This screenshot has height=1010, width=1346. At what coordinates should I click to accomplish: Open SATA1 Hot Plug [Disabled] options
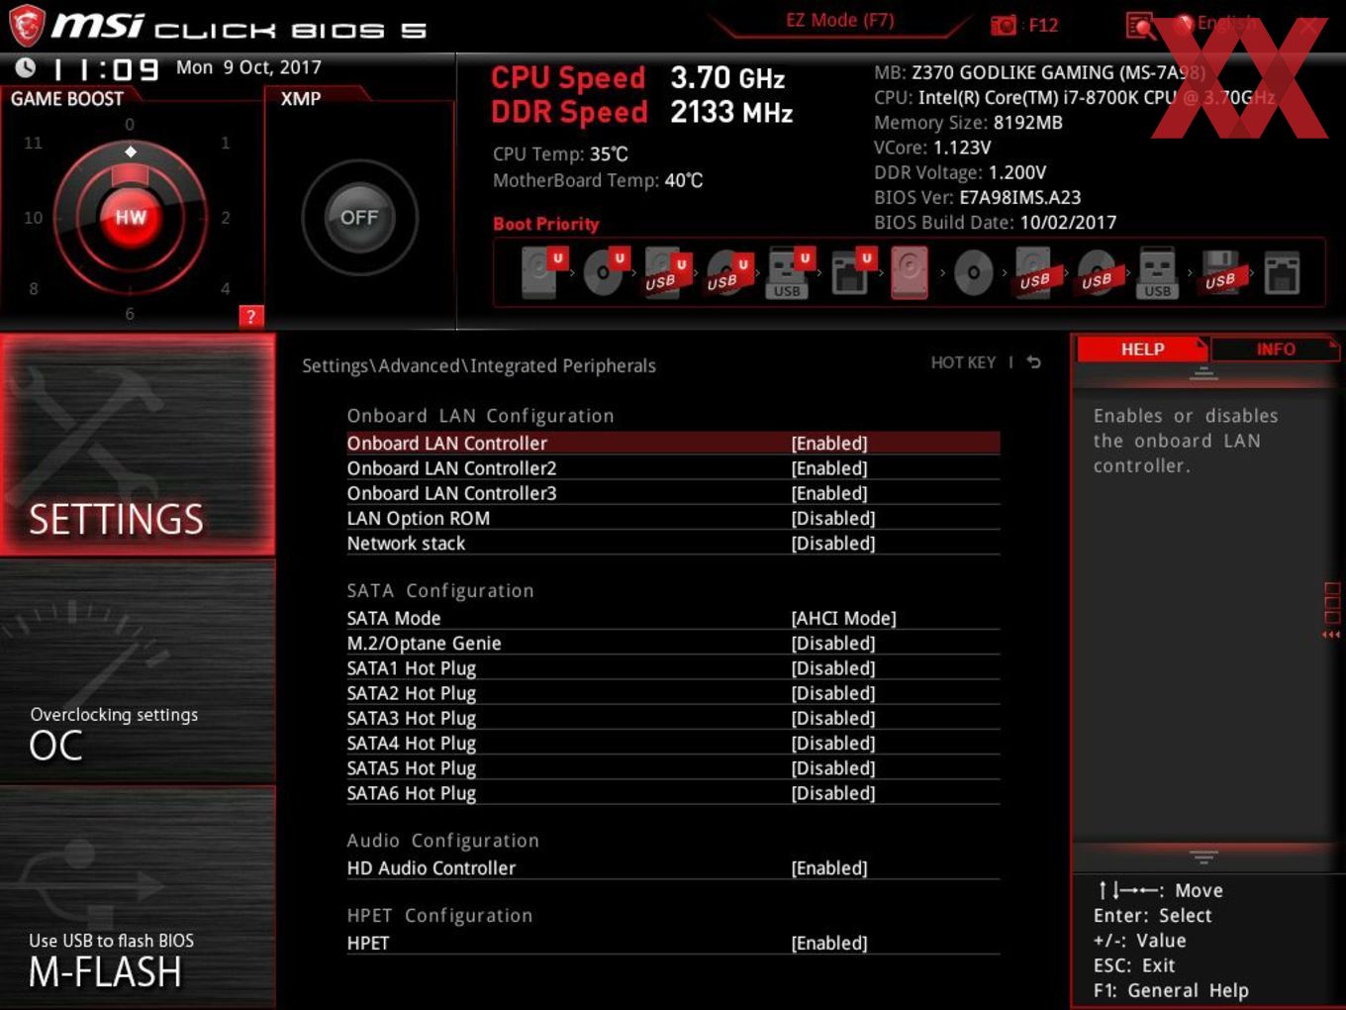point(833,668)
